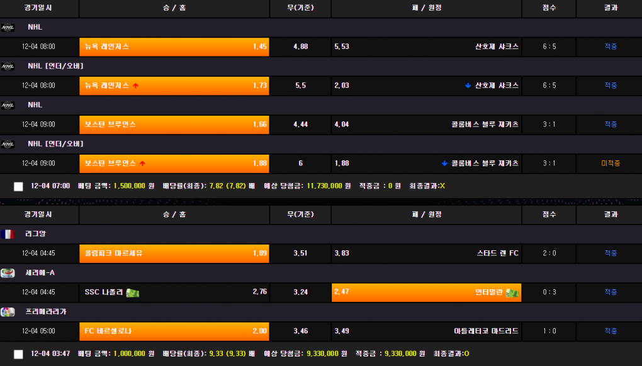
Task: Click the 프리메라리가 league logo icon
Action: pos(8,312)
